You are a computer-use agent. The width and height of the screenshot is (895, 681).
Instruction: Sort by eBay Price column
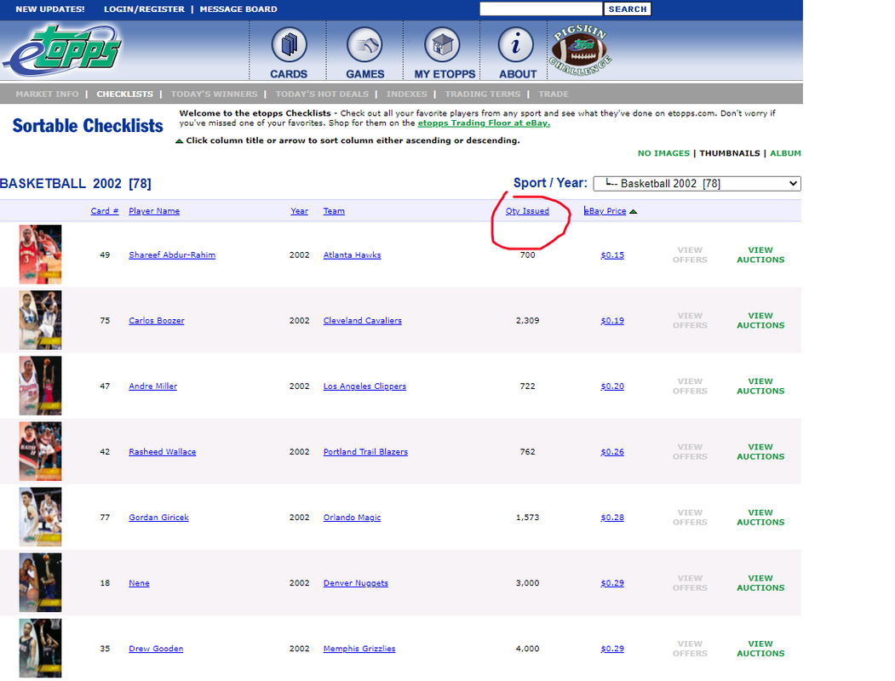tap(605, 211)
